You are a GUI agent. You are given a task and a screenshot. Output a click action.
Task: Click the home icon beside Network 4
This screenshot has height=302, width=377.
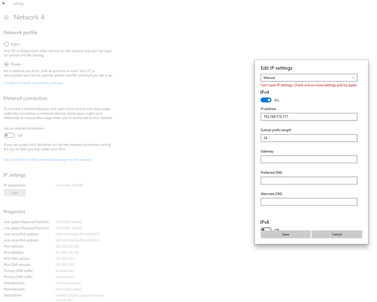tap(6, 17)
